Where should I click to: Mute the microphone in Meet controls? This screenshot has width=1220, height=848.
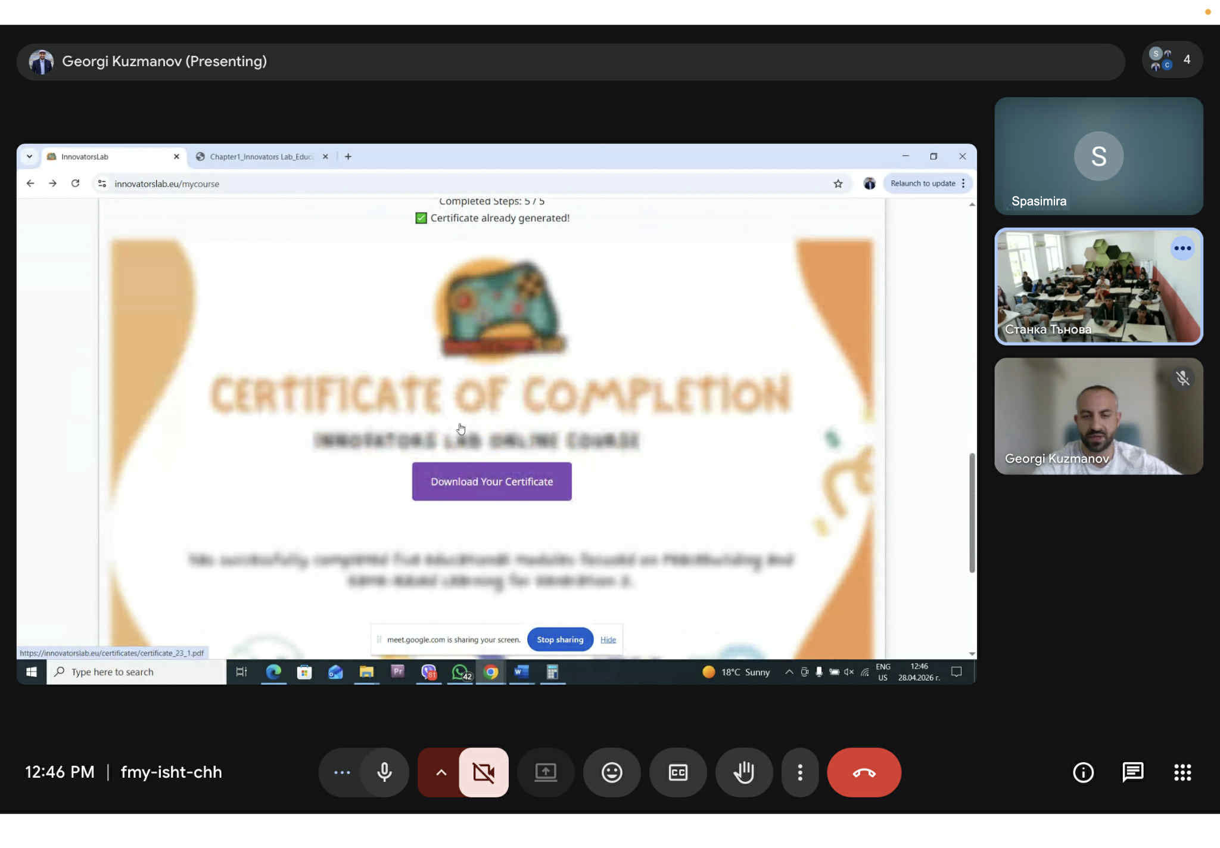click(384, 772)
